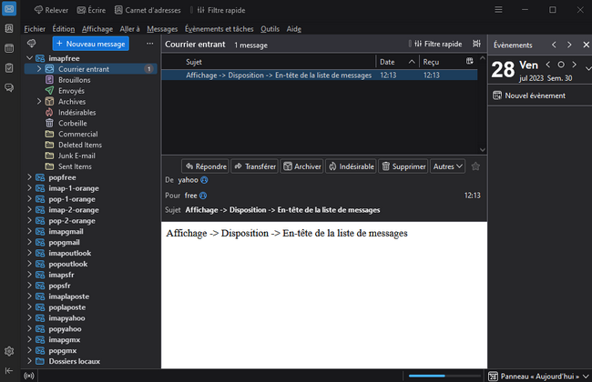Close the Évènements panel

tap(586, 45)
